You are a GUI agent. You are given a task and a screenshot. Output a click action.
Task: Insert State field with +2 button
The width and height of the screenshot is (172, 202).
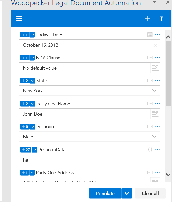(25, 81)
